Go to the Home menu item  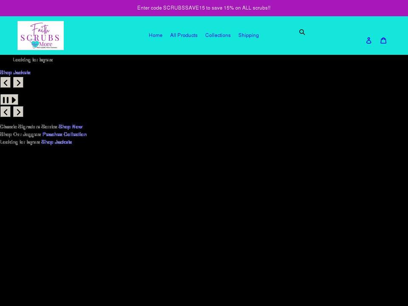coord(156,35)
